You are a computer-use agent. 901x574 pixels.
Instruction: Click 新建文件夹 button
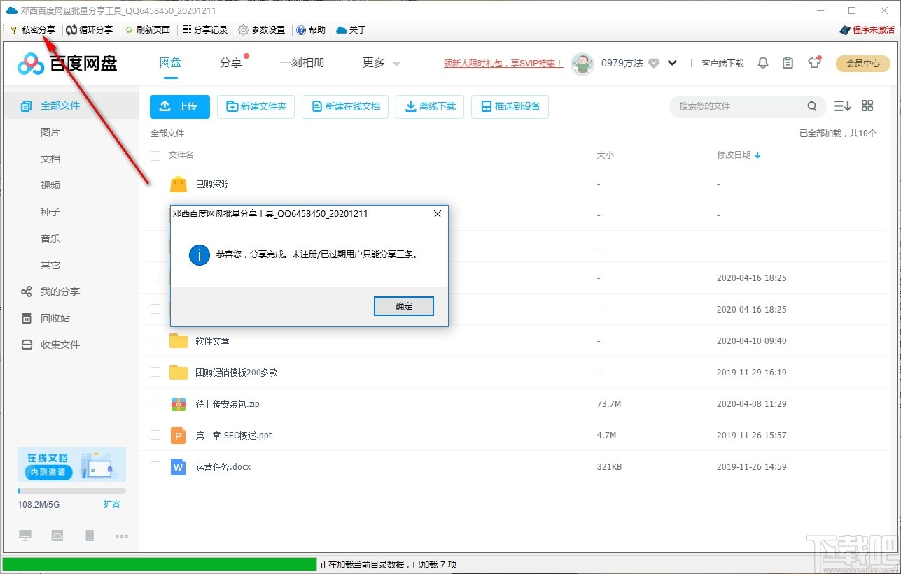click(256, 106)
